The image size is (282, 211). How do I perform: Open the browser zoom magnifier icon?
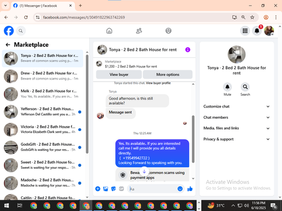coord(243,17)
